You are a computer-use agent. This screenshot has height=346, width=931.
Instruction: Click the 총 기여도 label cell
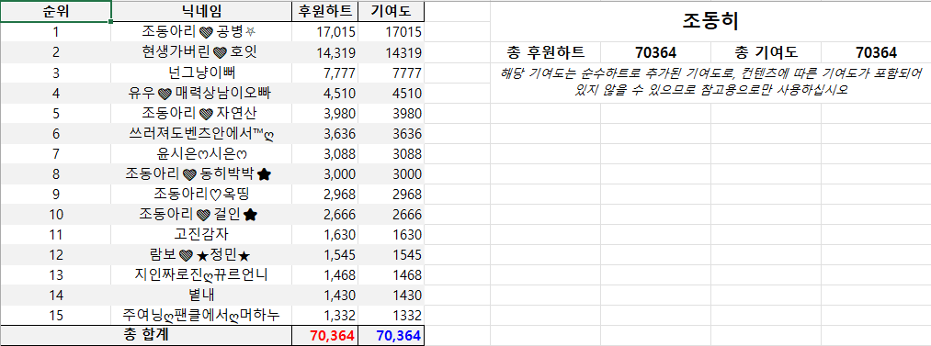(766, 52)
